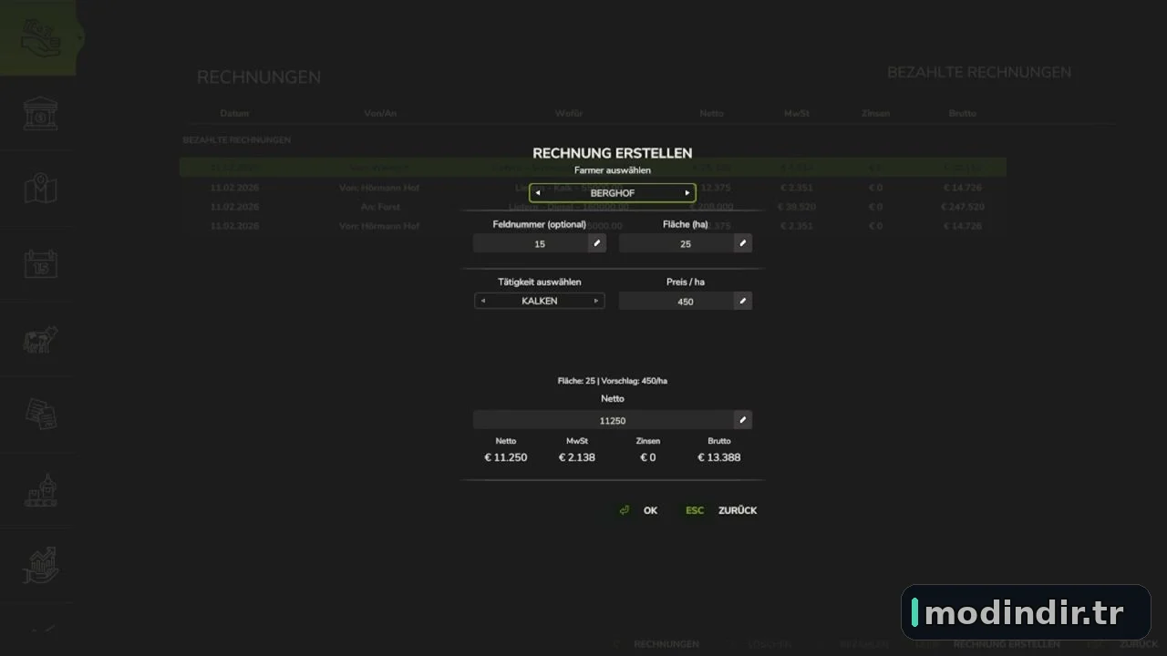Click the Netto total € 11.250
Screen dimensions: 1167x656
coord(506,457)
